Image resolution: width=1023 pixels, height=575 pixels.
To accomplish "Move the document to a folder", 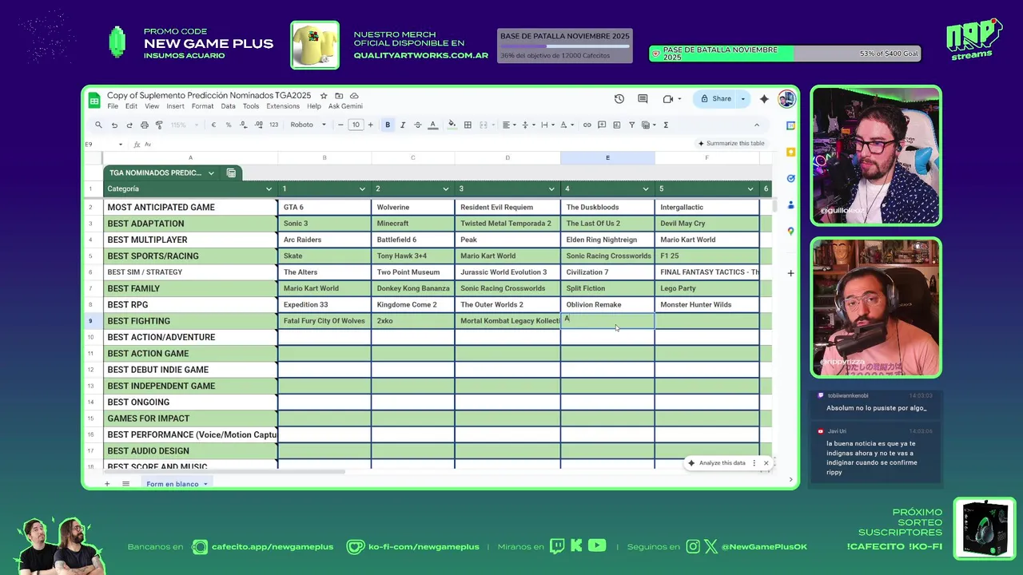I will (339, 96).
